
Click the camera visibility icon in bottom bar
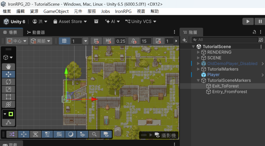(106, 134)
